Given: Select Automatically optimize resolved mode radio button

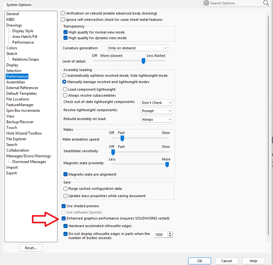Looking at the screenshot, I should tap(64, 75).
